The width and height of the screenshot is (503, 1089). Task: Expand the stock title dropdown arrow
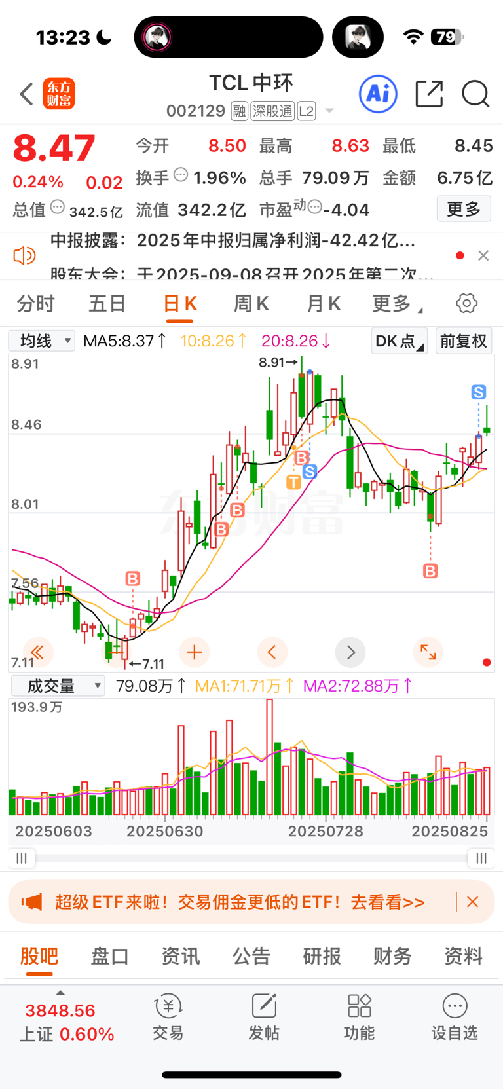pos(329,111)
